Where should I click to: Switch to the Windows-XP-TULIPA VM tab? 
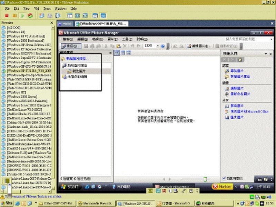[101, 24]
